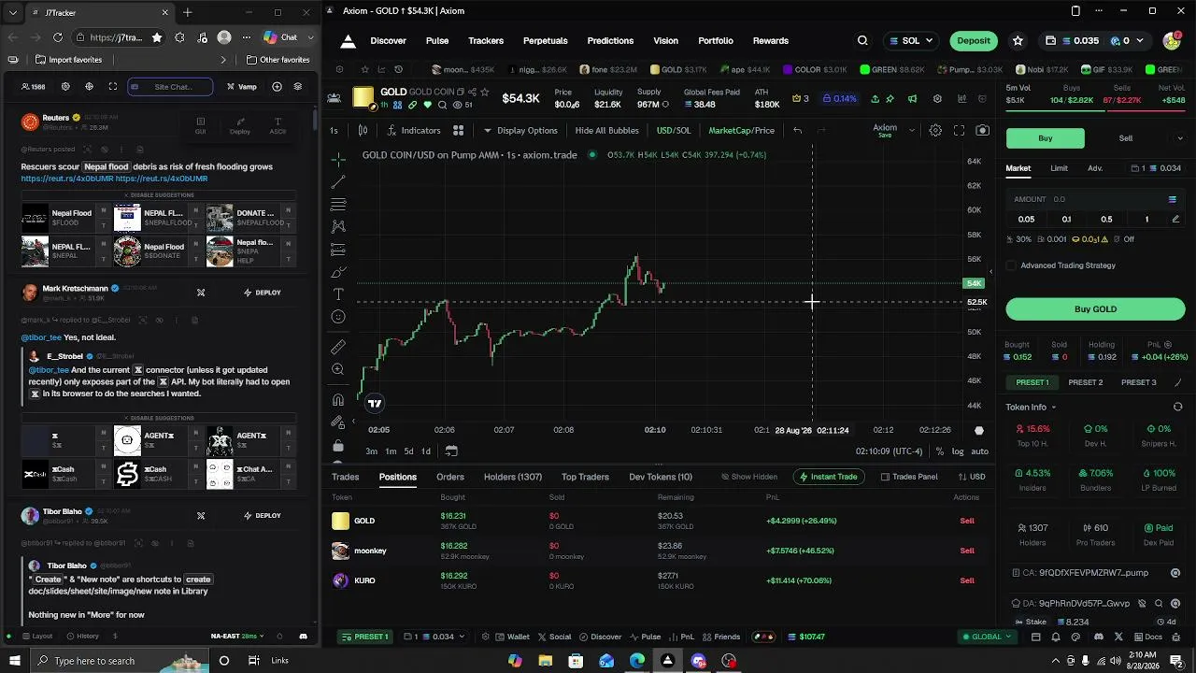This screenshot has height=673, width=1196.
Task: Open the Axiom search icon
Action: [862, 41]
